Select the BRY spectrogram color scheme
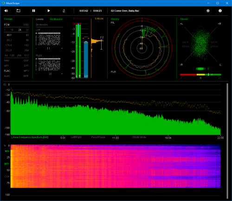Screen dimensions: 232x201 coord(7,164)
